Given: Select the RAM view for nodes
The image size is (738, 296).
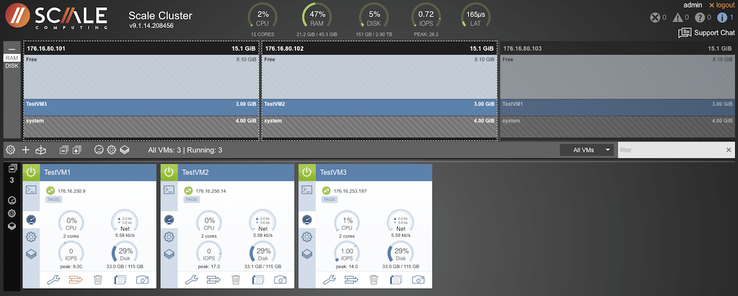Looking at the screenshot, I should [x=12, y=58].
